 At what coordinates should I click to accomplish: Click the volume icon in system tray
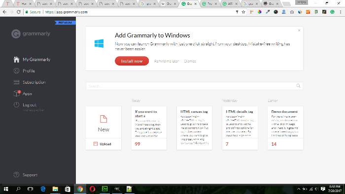(x=317, y=189)
